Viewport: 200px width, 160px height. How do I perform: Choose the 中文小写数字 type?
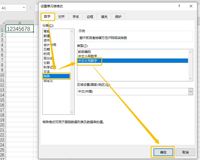coord(133,56)
